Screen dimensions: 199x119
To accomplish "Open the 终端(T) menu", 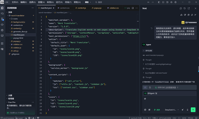I will click(x=68, y=2).
